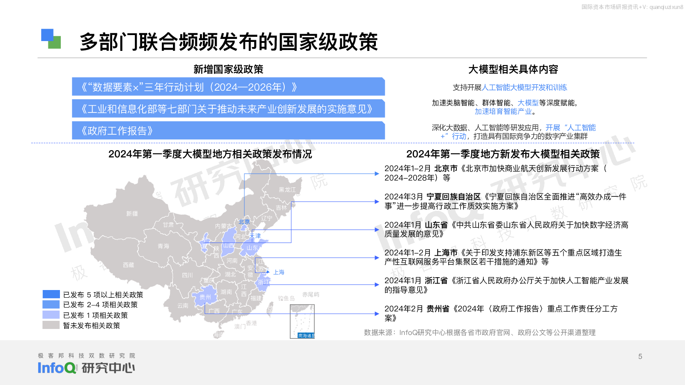
Task: Click the gray legend swatch for 暂未发布相关政策
Action: point(51,325)
